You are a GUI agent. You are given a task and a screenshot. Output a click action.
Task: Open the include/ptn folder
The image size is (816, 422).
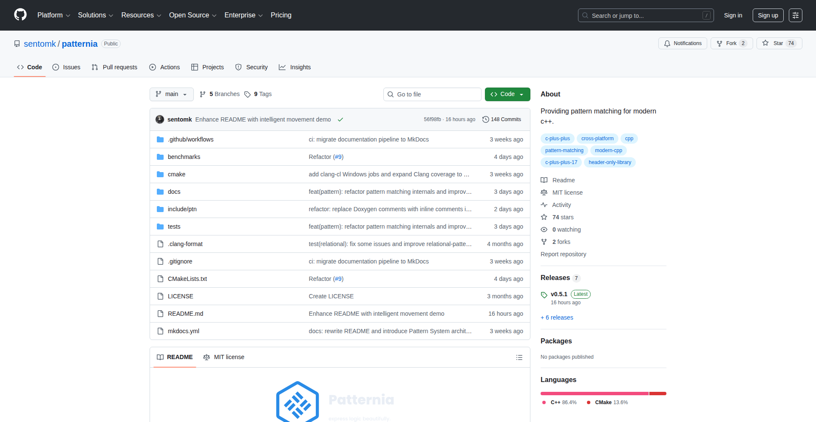pyautogui.click(x=182, y=209)
